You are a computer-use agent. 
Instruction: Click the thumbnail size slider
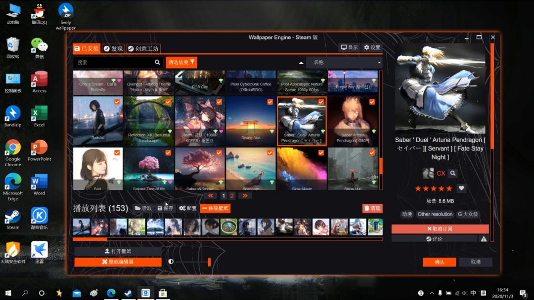[x=193, y=262]
